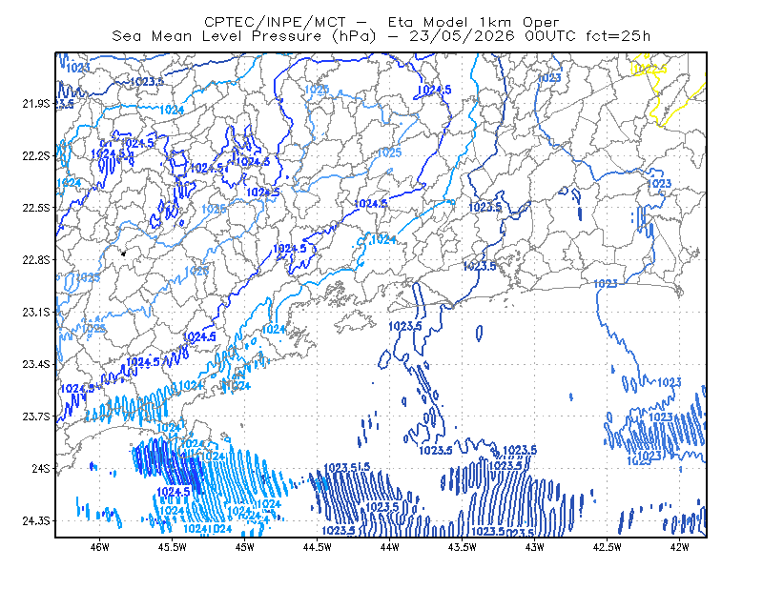Click the small black marker on the map
This screenshot has height=589, width=763.
click(x=124, y=254)
